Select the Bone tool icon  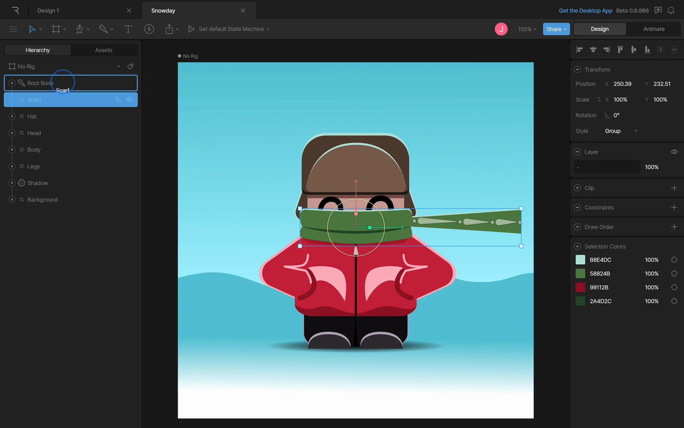point(103,29)
